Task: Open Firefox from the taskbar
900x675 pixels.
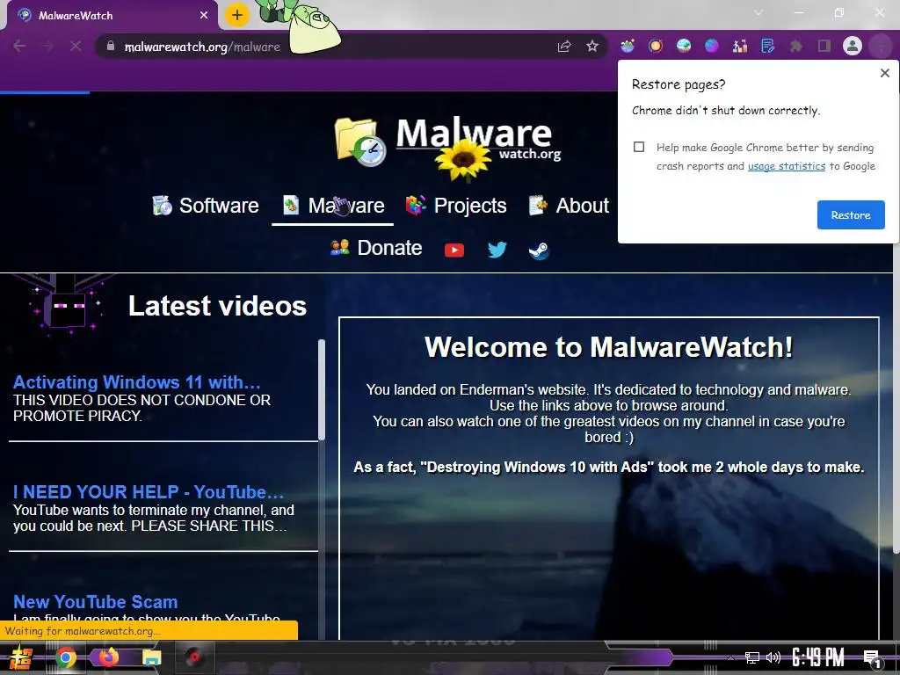Action: [108, 657]
